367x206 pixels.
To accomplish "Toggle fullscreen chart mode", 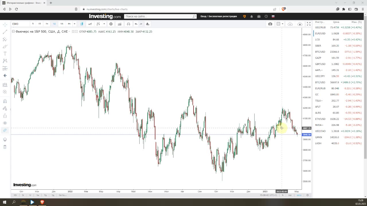I will pyautogui.click(x=309, y=24).
